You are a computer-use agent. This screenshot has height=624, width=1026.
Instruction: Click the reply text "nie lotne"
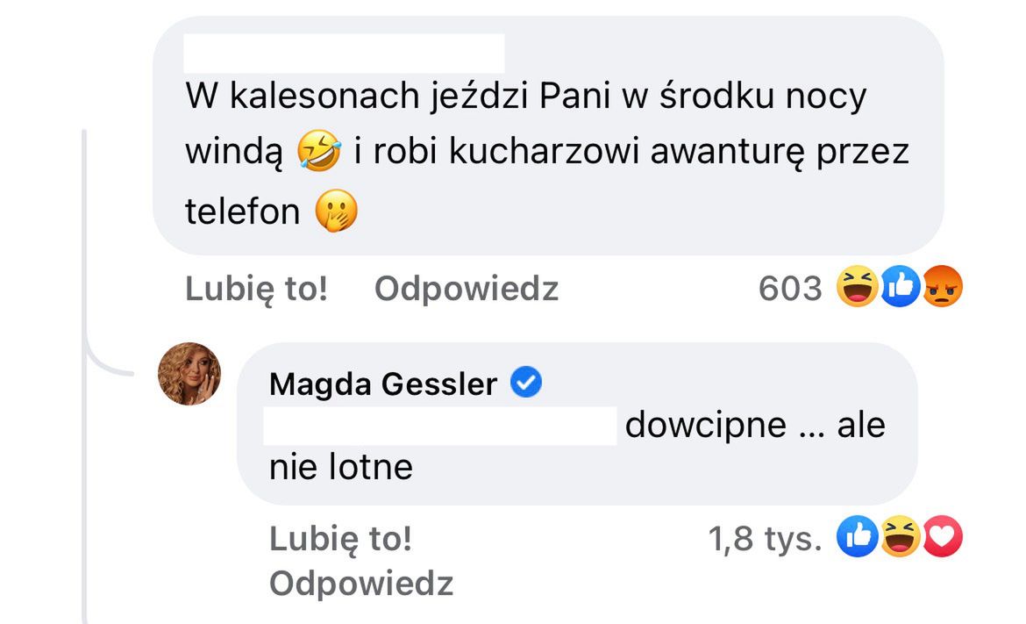pos(340,467)
